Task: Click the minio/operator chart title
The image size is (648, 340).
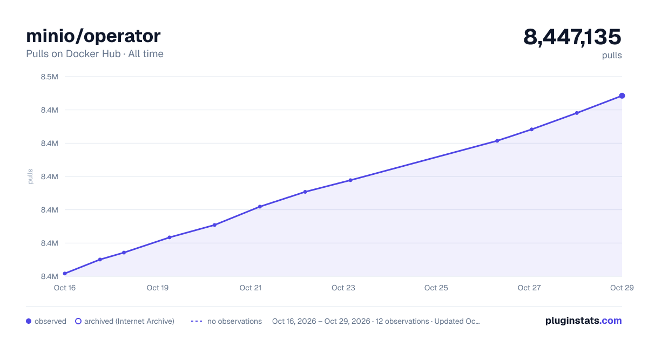Action: click(x=93, y=36)
